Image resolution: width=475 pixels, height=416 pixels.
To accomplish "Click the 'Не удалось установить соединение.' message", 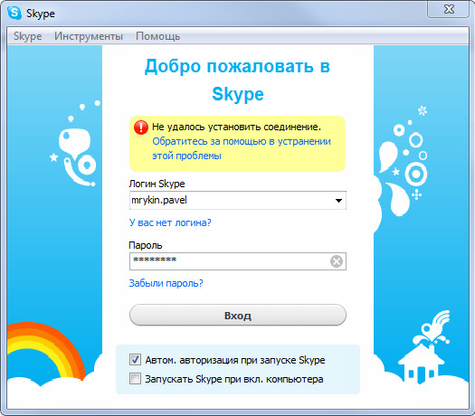I will [x=236, y=127].
